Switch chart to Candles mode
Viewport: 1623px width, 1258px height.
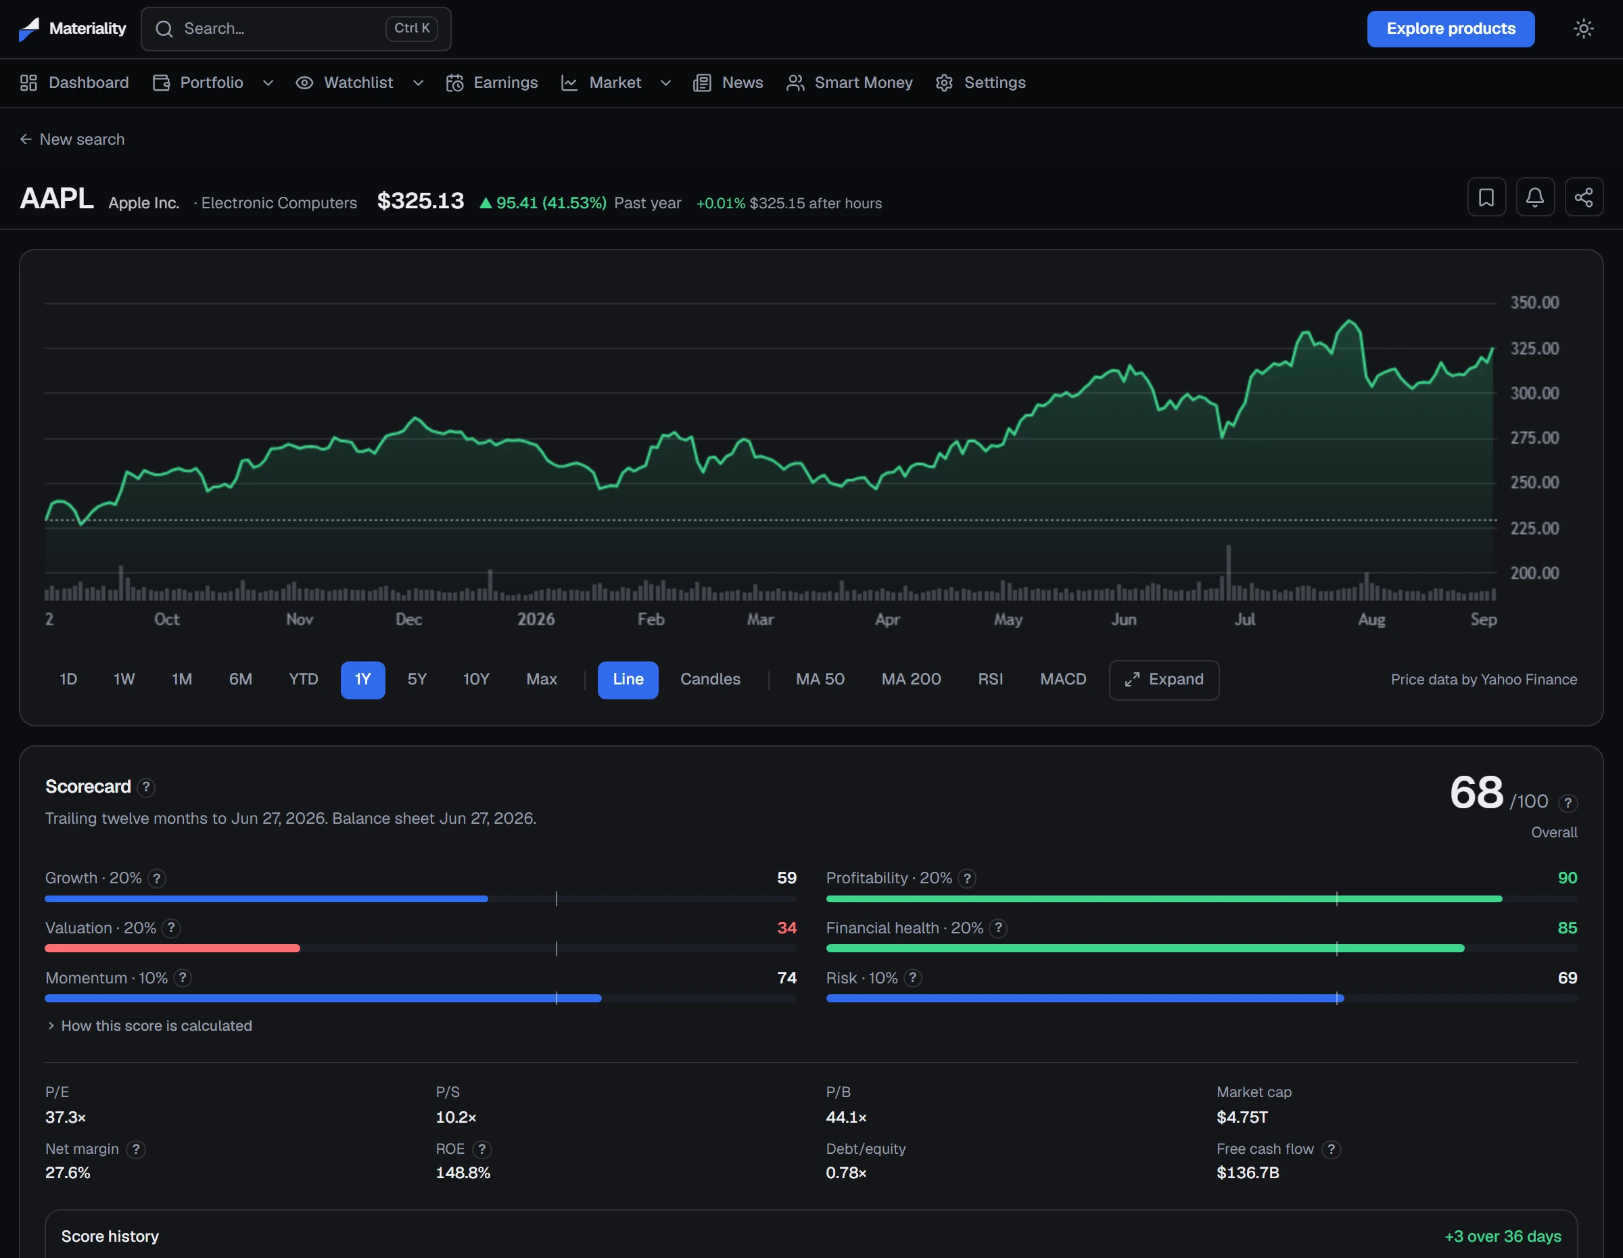click(x=711, y=680)
